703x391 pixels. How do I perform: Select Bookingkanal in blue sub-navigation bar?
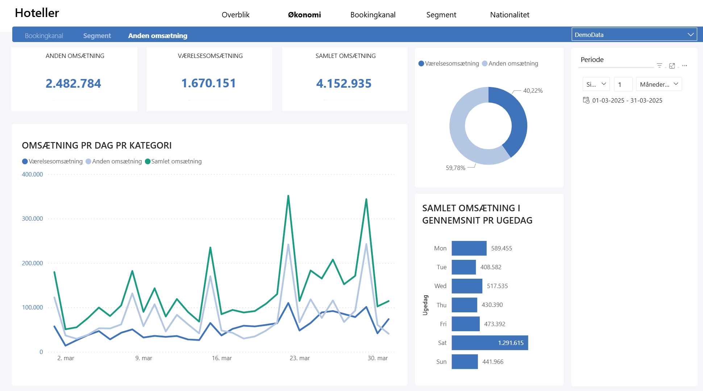click(x=44, y=36)
